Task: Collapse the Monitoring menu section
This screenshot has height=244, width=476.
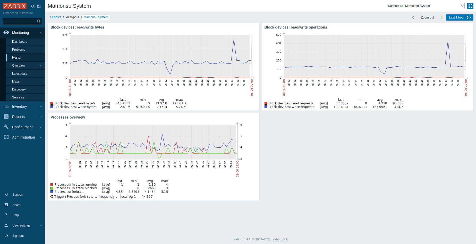Action: click(41, 33)
